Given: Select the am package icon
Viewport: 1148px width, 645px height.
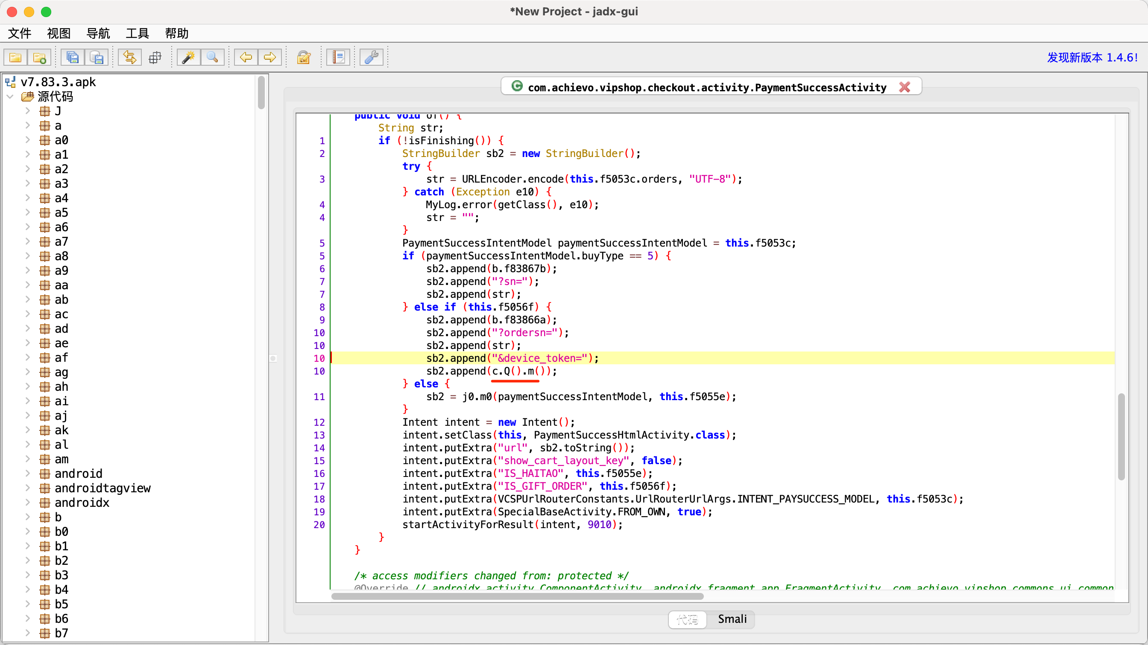Looking at the screenshot, I should coord(44,459).
